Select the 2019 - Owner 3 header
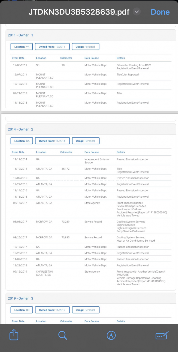This screenshot has width=178, height=352. [x=20, y=298]
